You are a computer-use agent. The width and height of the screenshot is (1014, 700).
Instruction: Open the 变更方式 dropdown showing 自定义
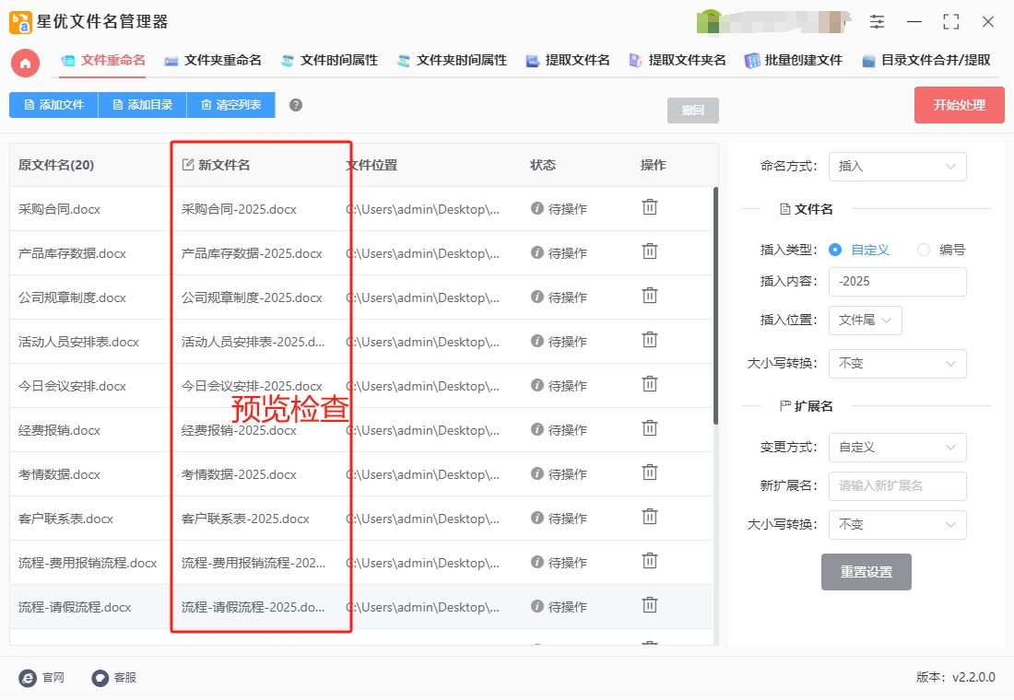[897, 448]
